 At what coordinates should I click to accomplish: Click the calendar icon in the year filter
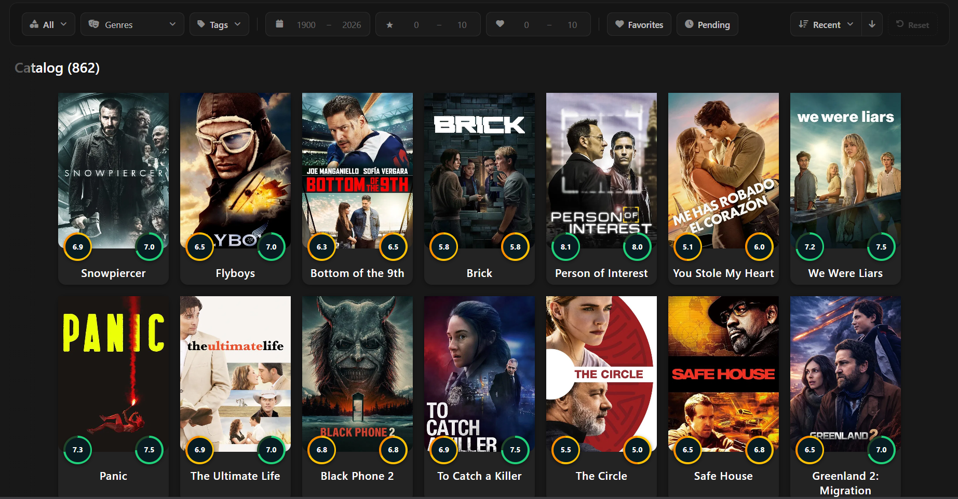279,24
